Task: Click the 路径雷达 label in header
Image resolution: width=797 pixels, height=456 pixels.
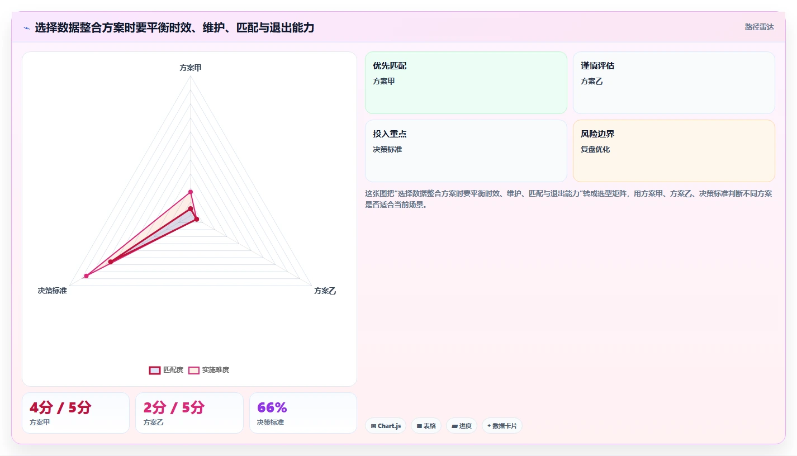Action: 759,27
